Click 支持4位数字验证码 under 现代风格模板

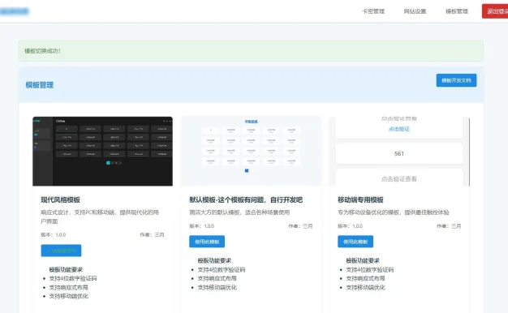(x=73, y=278)
